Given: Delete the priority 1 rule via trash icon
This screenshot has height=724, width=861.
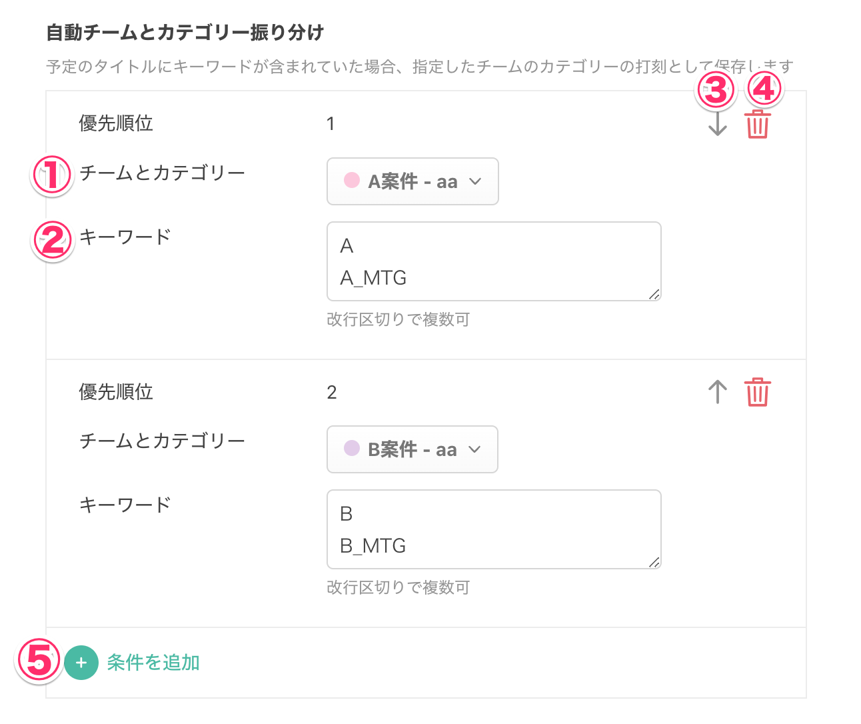Looking at the screenshot, I should (x=757, y=124).
